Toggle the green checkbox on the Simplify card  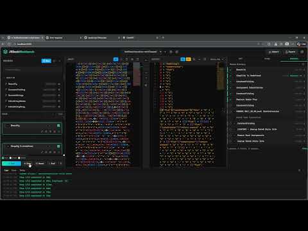coord(58,146)
